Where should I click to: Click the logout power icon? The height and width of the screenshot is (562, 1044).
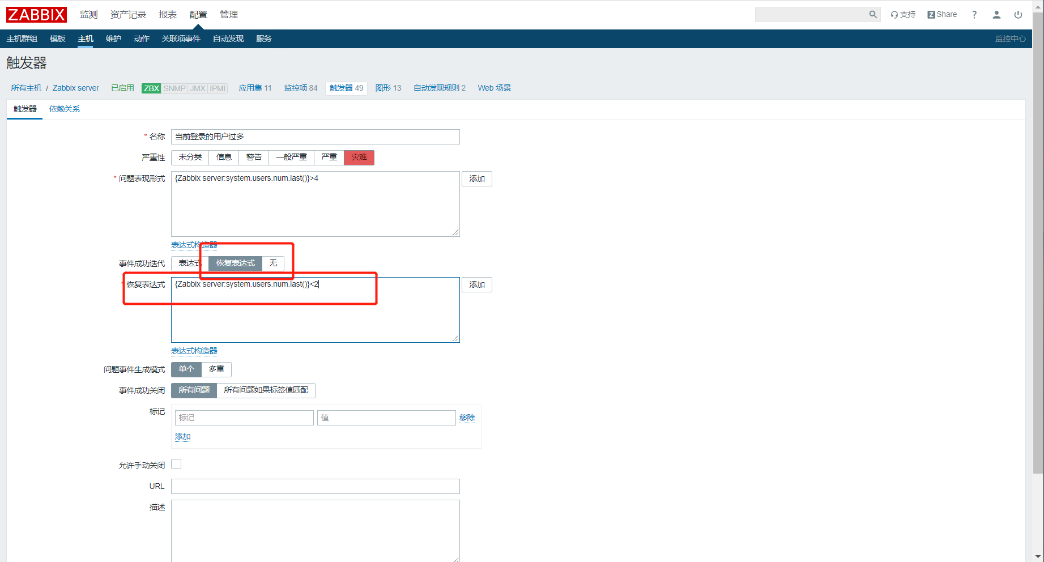(1018, 15)
